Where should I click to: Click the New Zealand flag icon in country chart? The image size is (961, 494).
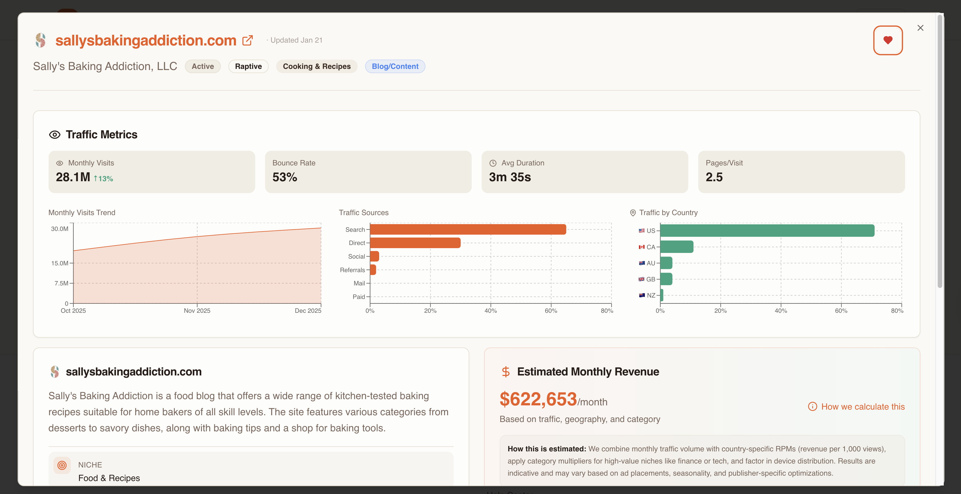tap(642, 295)
